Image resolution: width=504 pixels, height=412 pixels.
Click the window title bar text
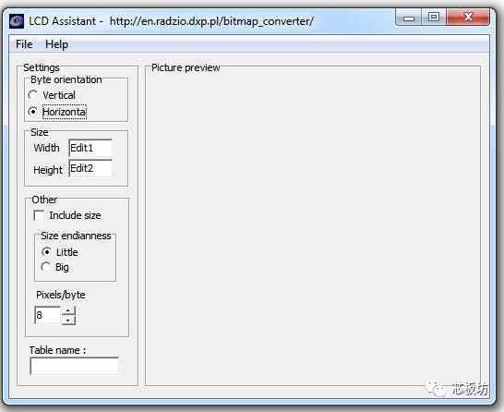(171, 21)
